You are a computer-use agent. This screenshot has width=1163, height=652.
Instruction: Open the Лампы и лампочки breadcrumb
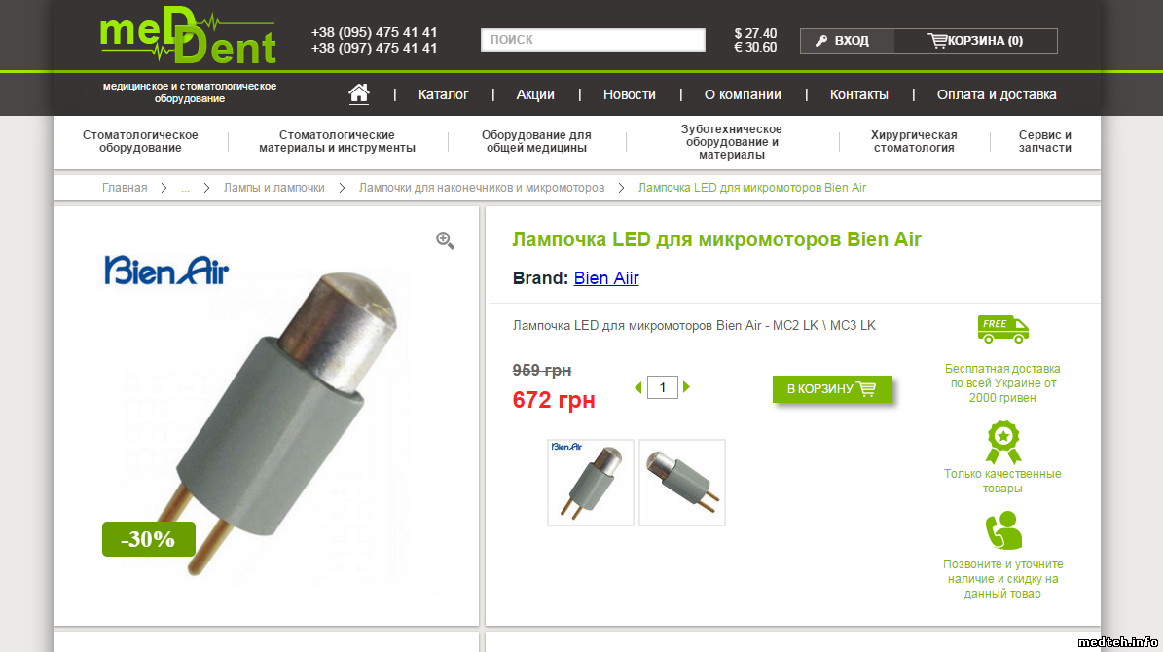274,189
